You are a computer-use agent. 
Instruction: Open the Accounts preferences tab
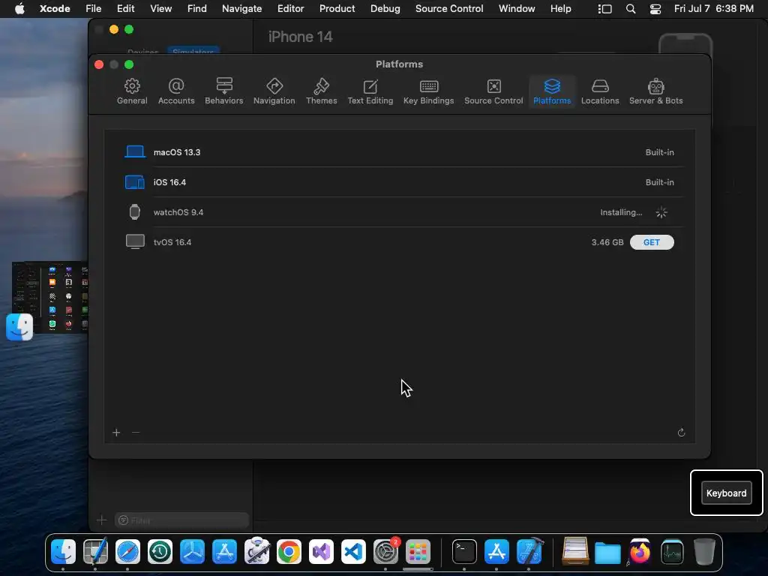[176, 91]
